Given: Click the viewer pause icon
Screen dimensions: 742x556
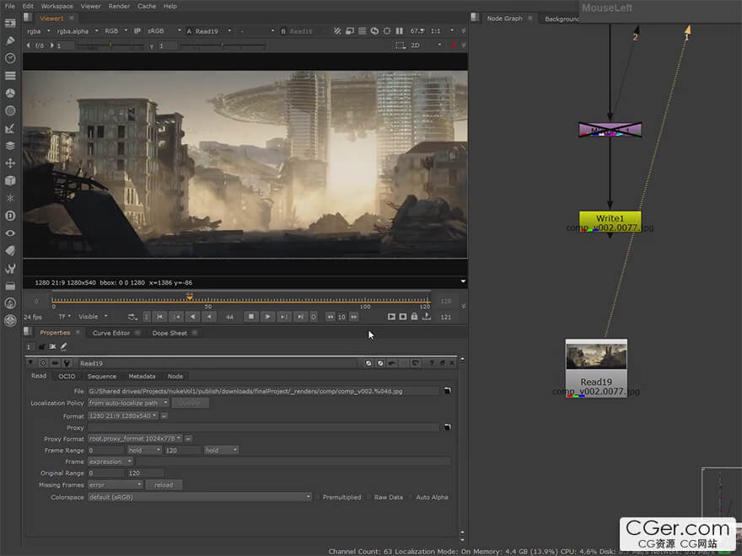Looking at the screenshot, I should click(x=400, y=30).
